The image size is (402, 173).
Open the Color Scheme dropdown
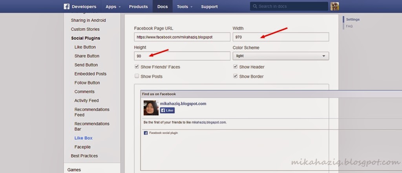[x=281, y=56]
